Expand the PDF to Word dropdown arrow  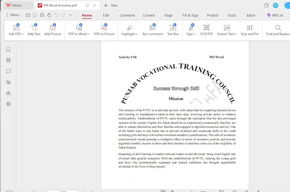[88, 34]
